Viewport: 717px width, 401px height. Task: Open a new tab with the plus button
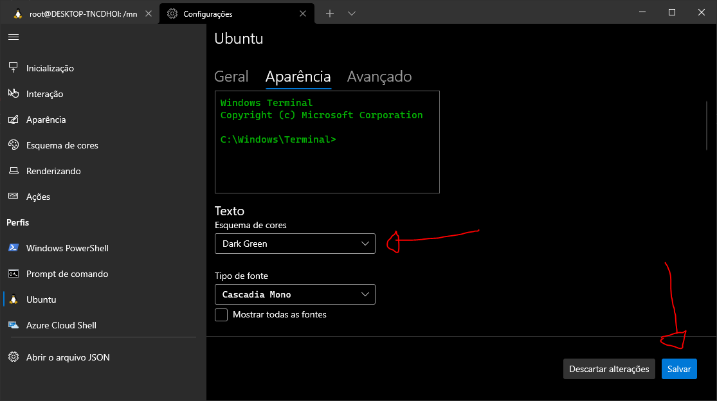pyautogui.click(x=330, y=13)
